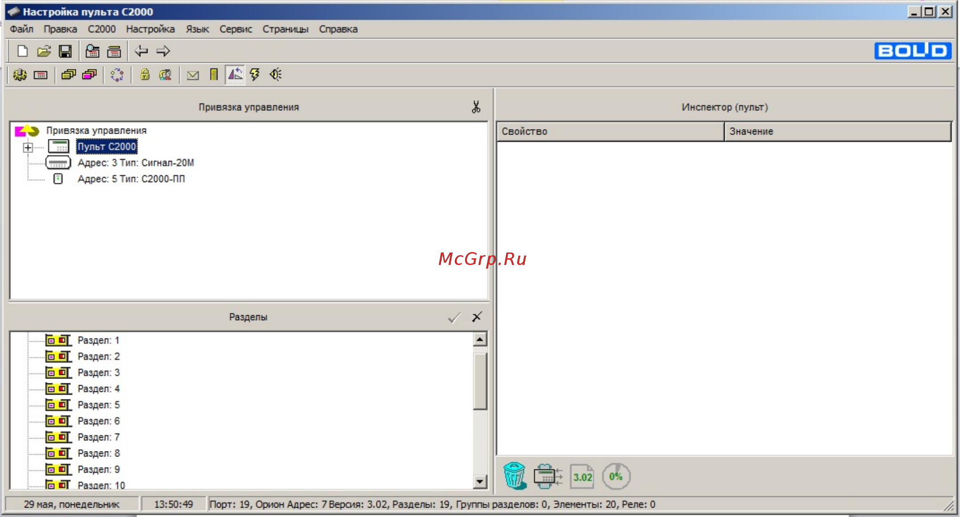Click the circular dotted arrows icon

click(117, 75)
